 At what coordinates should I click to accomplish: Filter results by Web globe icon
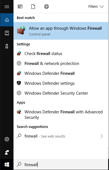[x=47, y=7]
